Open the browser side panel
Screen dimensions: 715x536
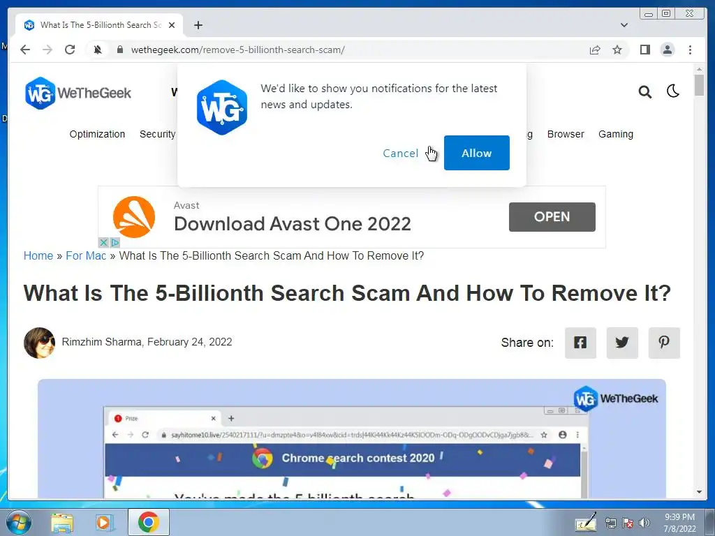pos(644,50)
